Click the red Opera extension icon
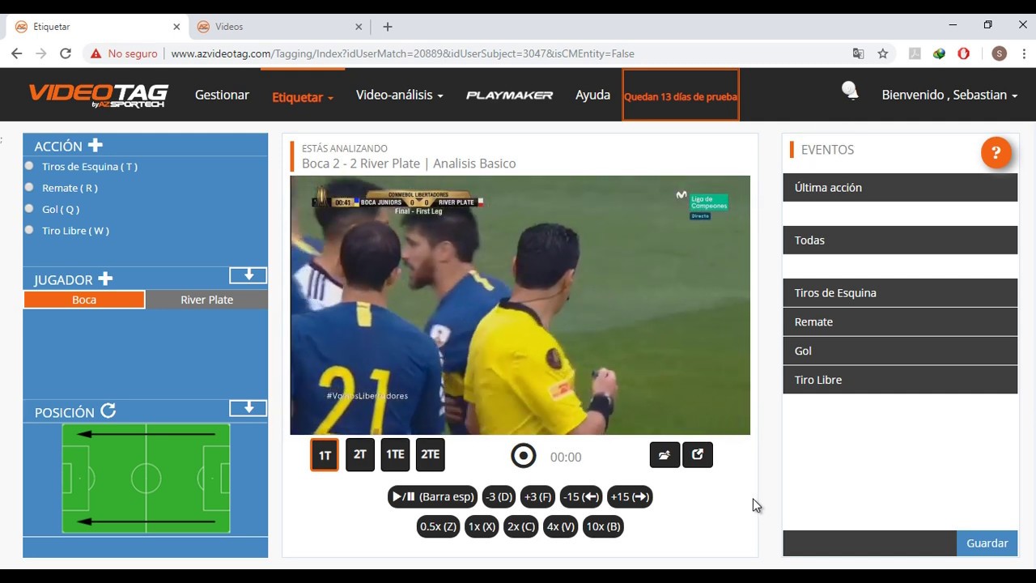Viewport: 1036px width, 583px height. [964, 53]
